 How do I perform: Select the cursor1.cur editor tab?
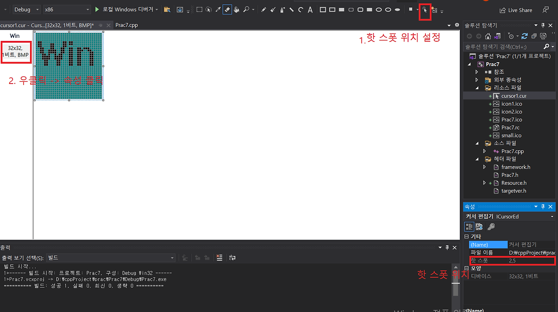(x=47, y=25)
